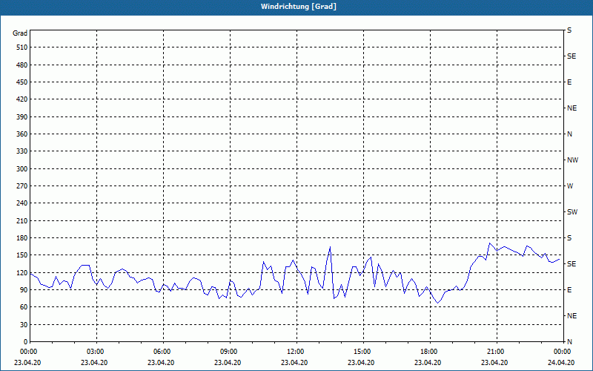The image size is (593, 371).
Task: Click the 21:00 time axis label
Action: coord(496,352)
